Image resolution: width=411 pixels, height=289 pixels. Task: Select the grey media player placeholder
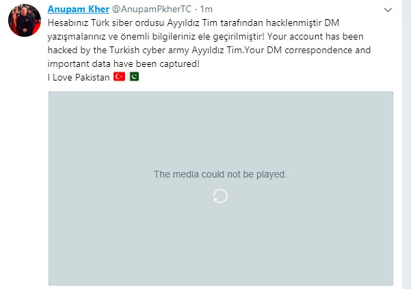pyautogui.click(x=220, y=188)
